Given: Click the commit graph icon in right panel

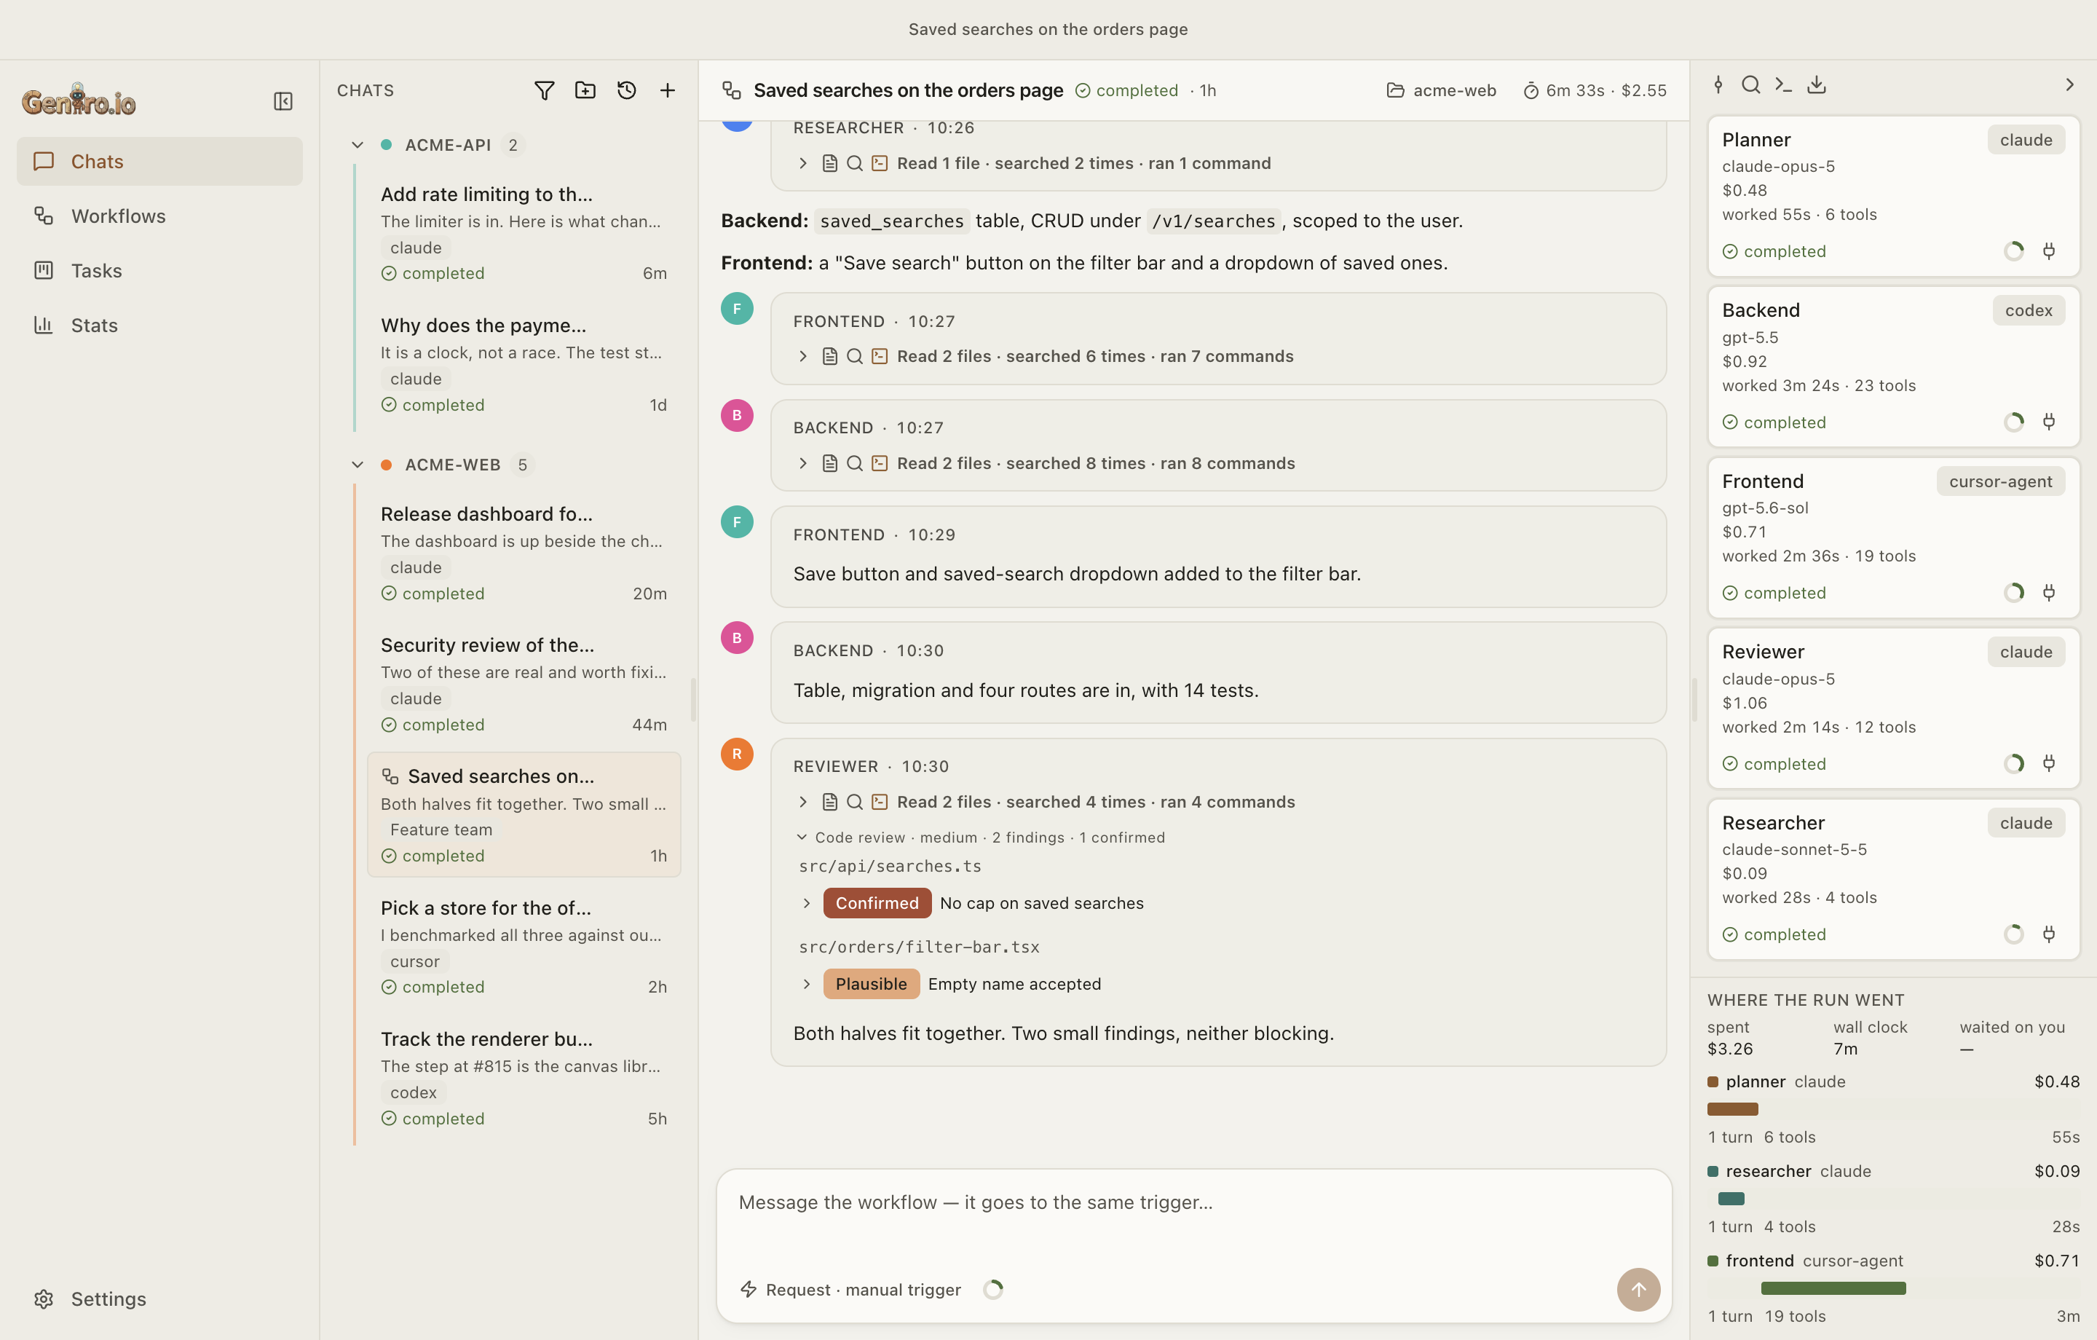Looking at the screenshot, I should pos(1718,84).
